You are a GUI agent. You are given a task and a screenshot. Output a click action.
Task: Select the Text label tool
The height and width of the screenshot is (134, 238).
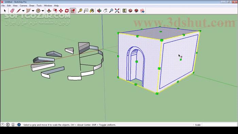click(86, 11)
